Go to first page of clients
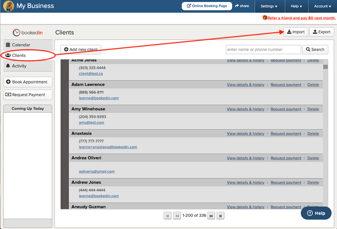Image resolution: width=337 pixels, height=229 pixels. (x=167, y=216)
